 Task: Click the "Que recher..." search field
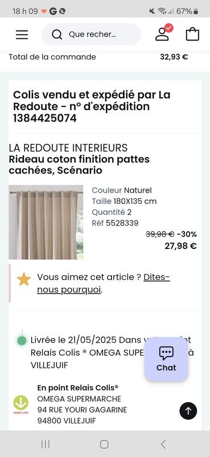(x=92, y=34)
